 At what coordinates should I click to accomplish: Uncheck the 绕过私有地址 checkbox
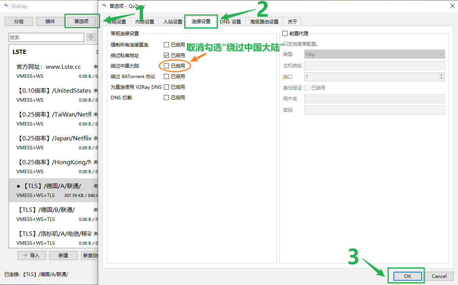(x=167, y=56)
